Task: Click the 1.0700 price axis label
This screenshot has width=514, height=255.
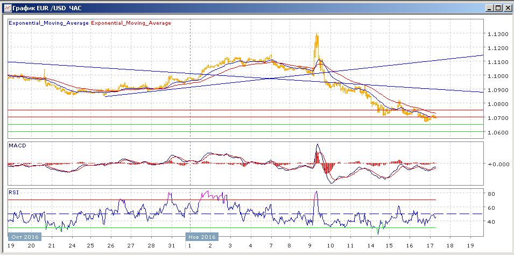Action: 498,118
